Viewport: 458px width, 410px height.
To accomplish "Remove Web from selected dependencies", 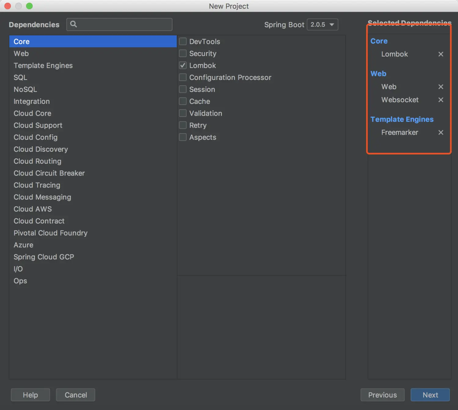I will tap(441, 87).
